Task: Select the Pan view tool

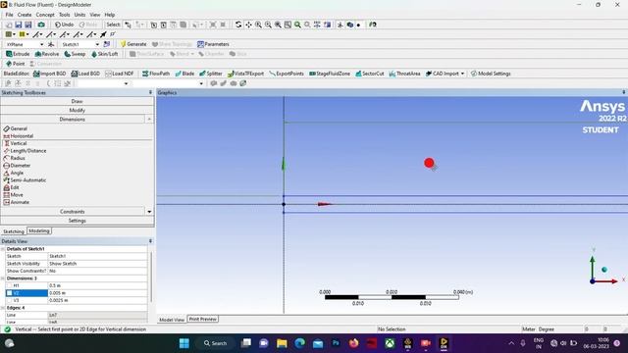Action: click(248, 25)
